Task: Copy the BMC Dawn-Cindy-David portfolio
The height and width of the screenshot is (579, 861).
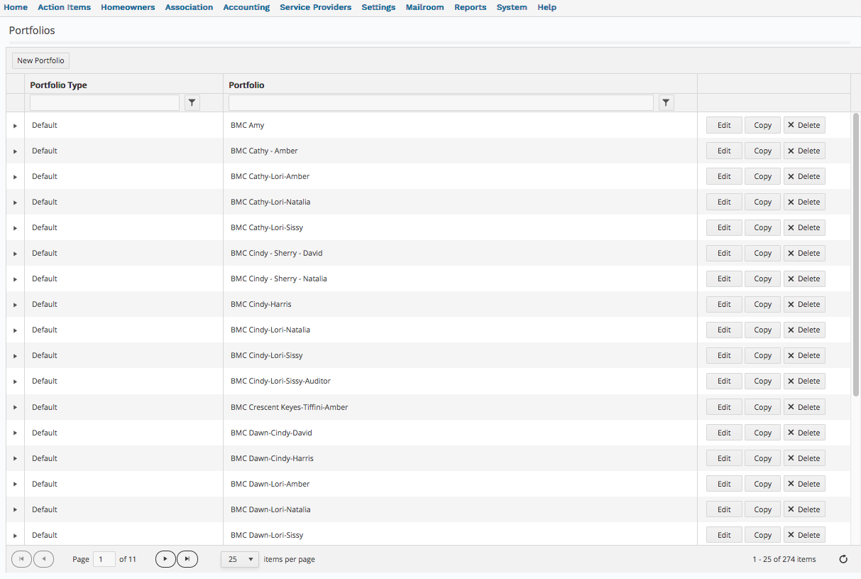Action: tap(762, 433)
